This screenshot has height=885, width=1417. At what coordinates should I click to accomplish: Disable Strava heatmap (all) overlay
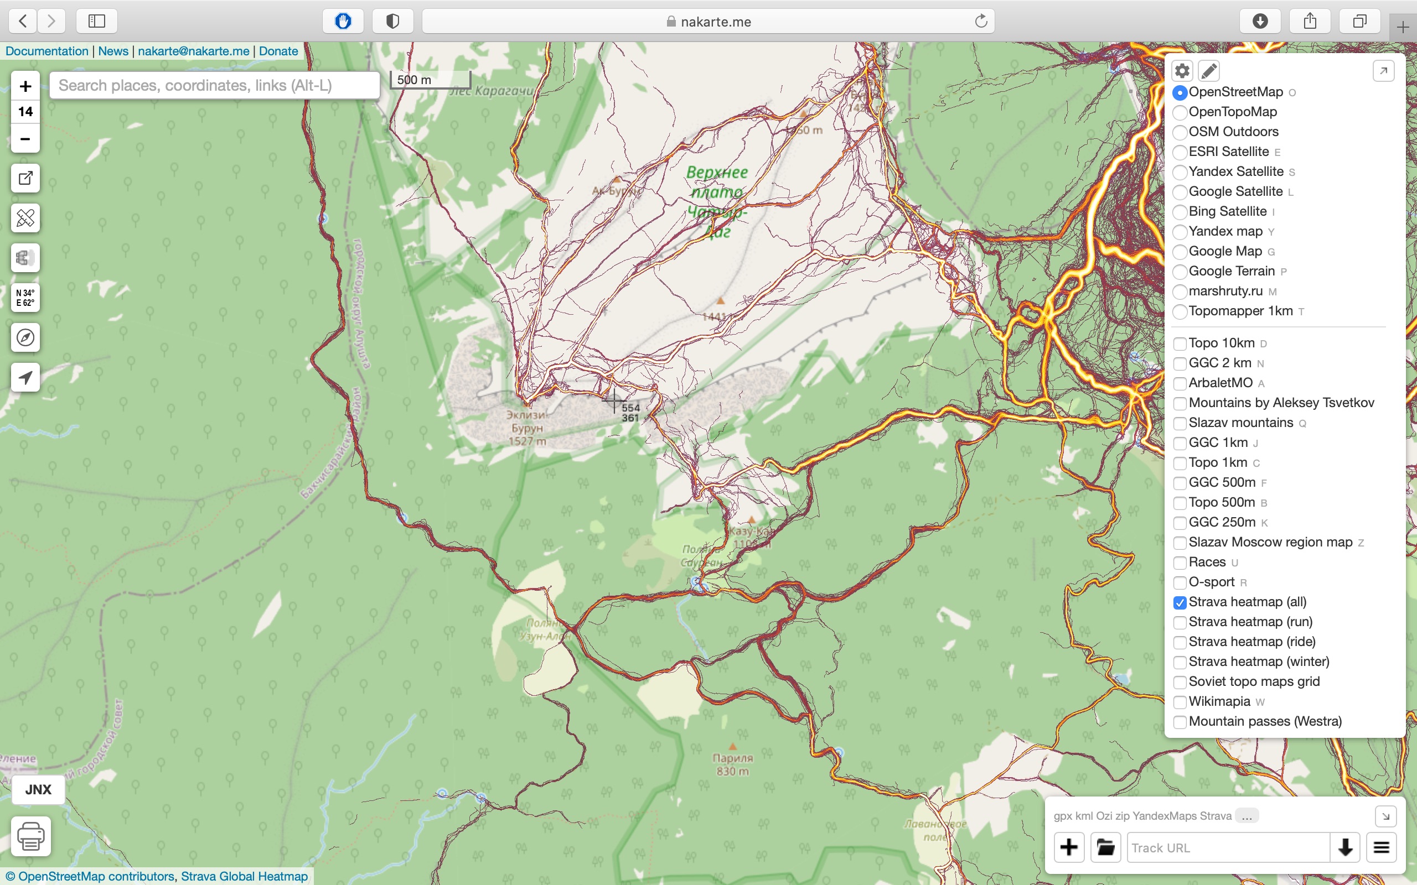[1180, 603]
